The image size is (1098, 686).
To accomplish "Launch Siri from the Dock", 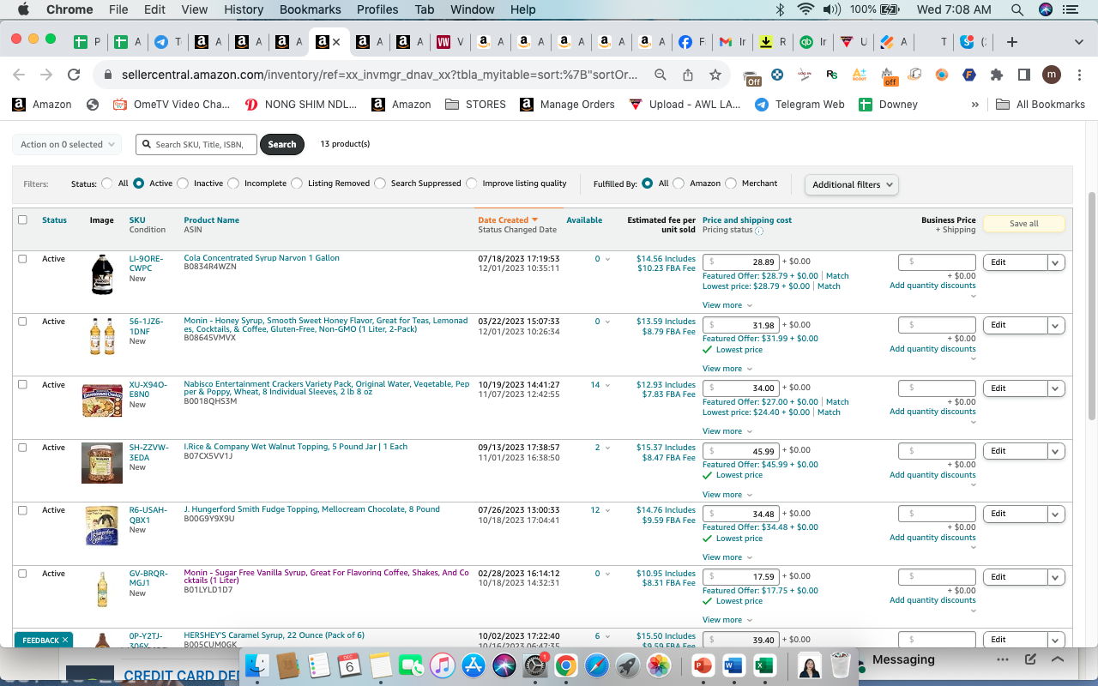I will tap(504, 665).
